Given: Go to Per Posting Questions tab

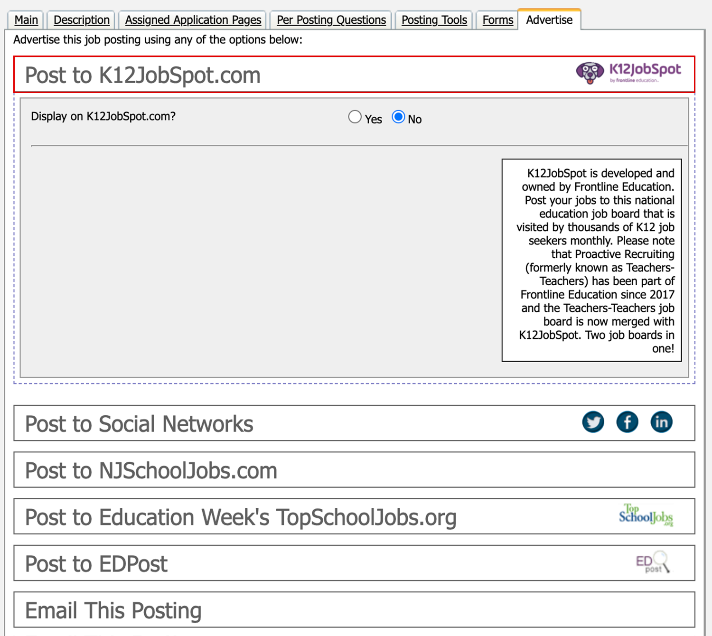Looking at the screenshot, I should [331, 20].
